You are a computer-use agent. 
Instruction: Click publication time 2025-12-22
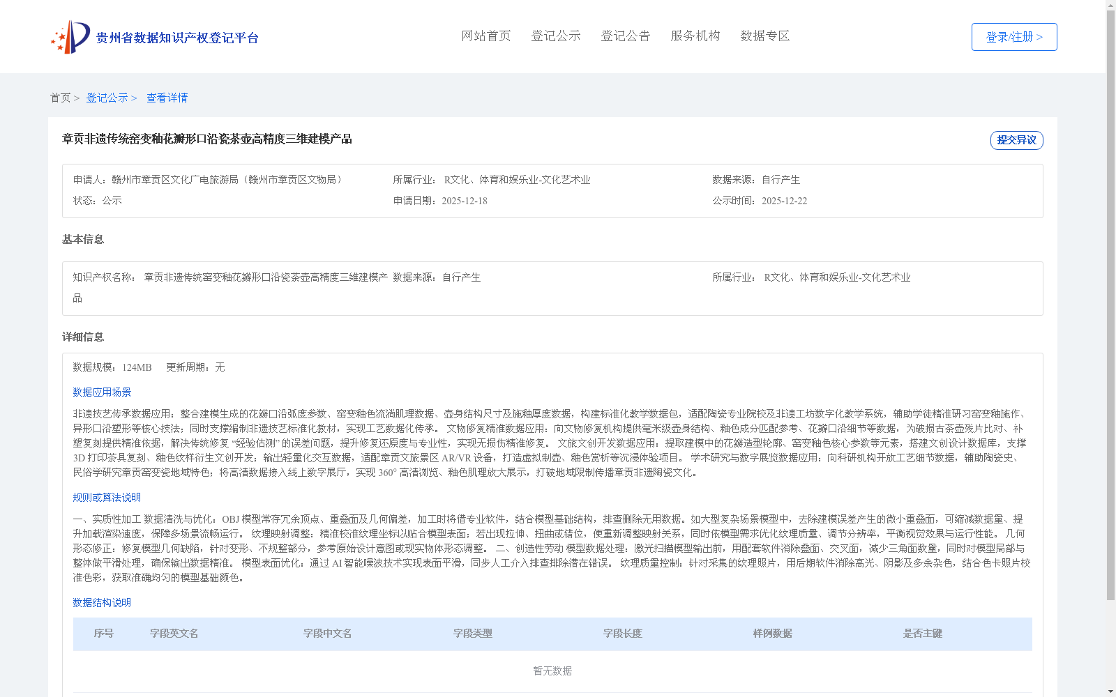[784, 201]
